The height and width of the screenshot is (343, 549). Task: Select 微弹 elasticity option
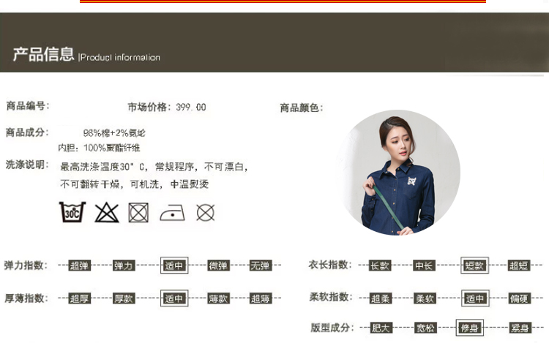pyautogui.click(x=218, y=265)
